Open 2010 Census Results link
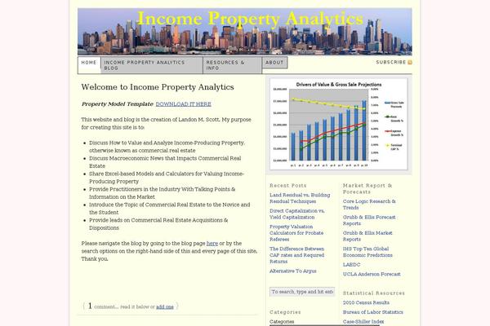The width and height of the screenshot is (490, 326). point(366,302)
